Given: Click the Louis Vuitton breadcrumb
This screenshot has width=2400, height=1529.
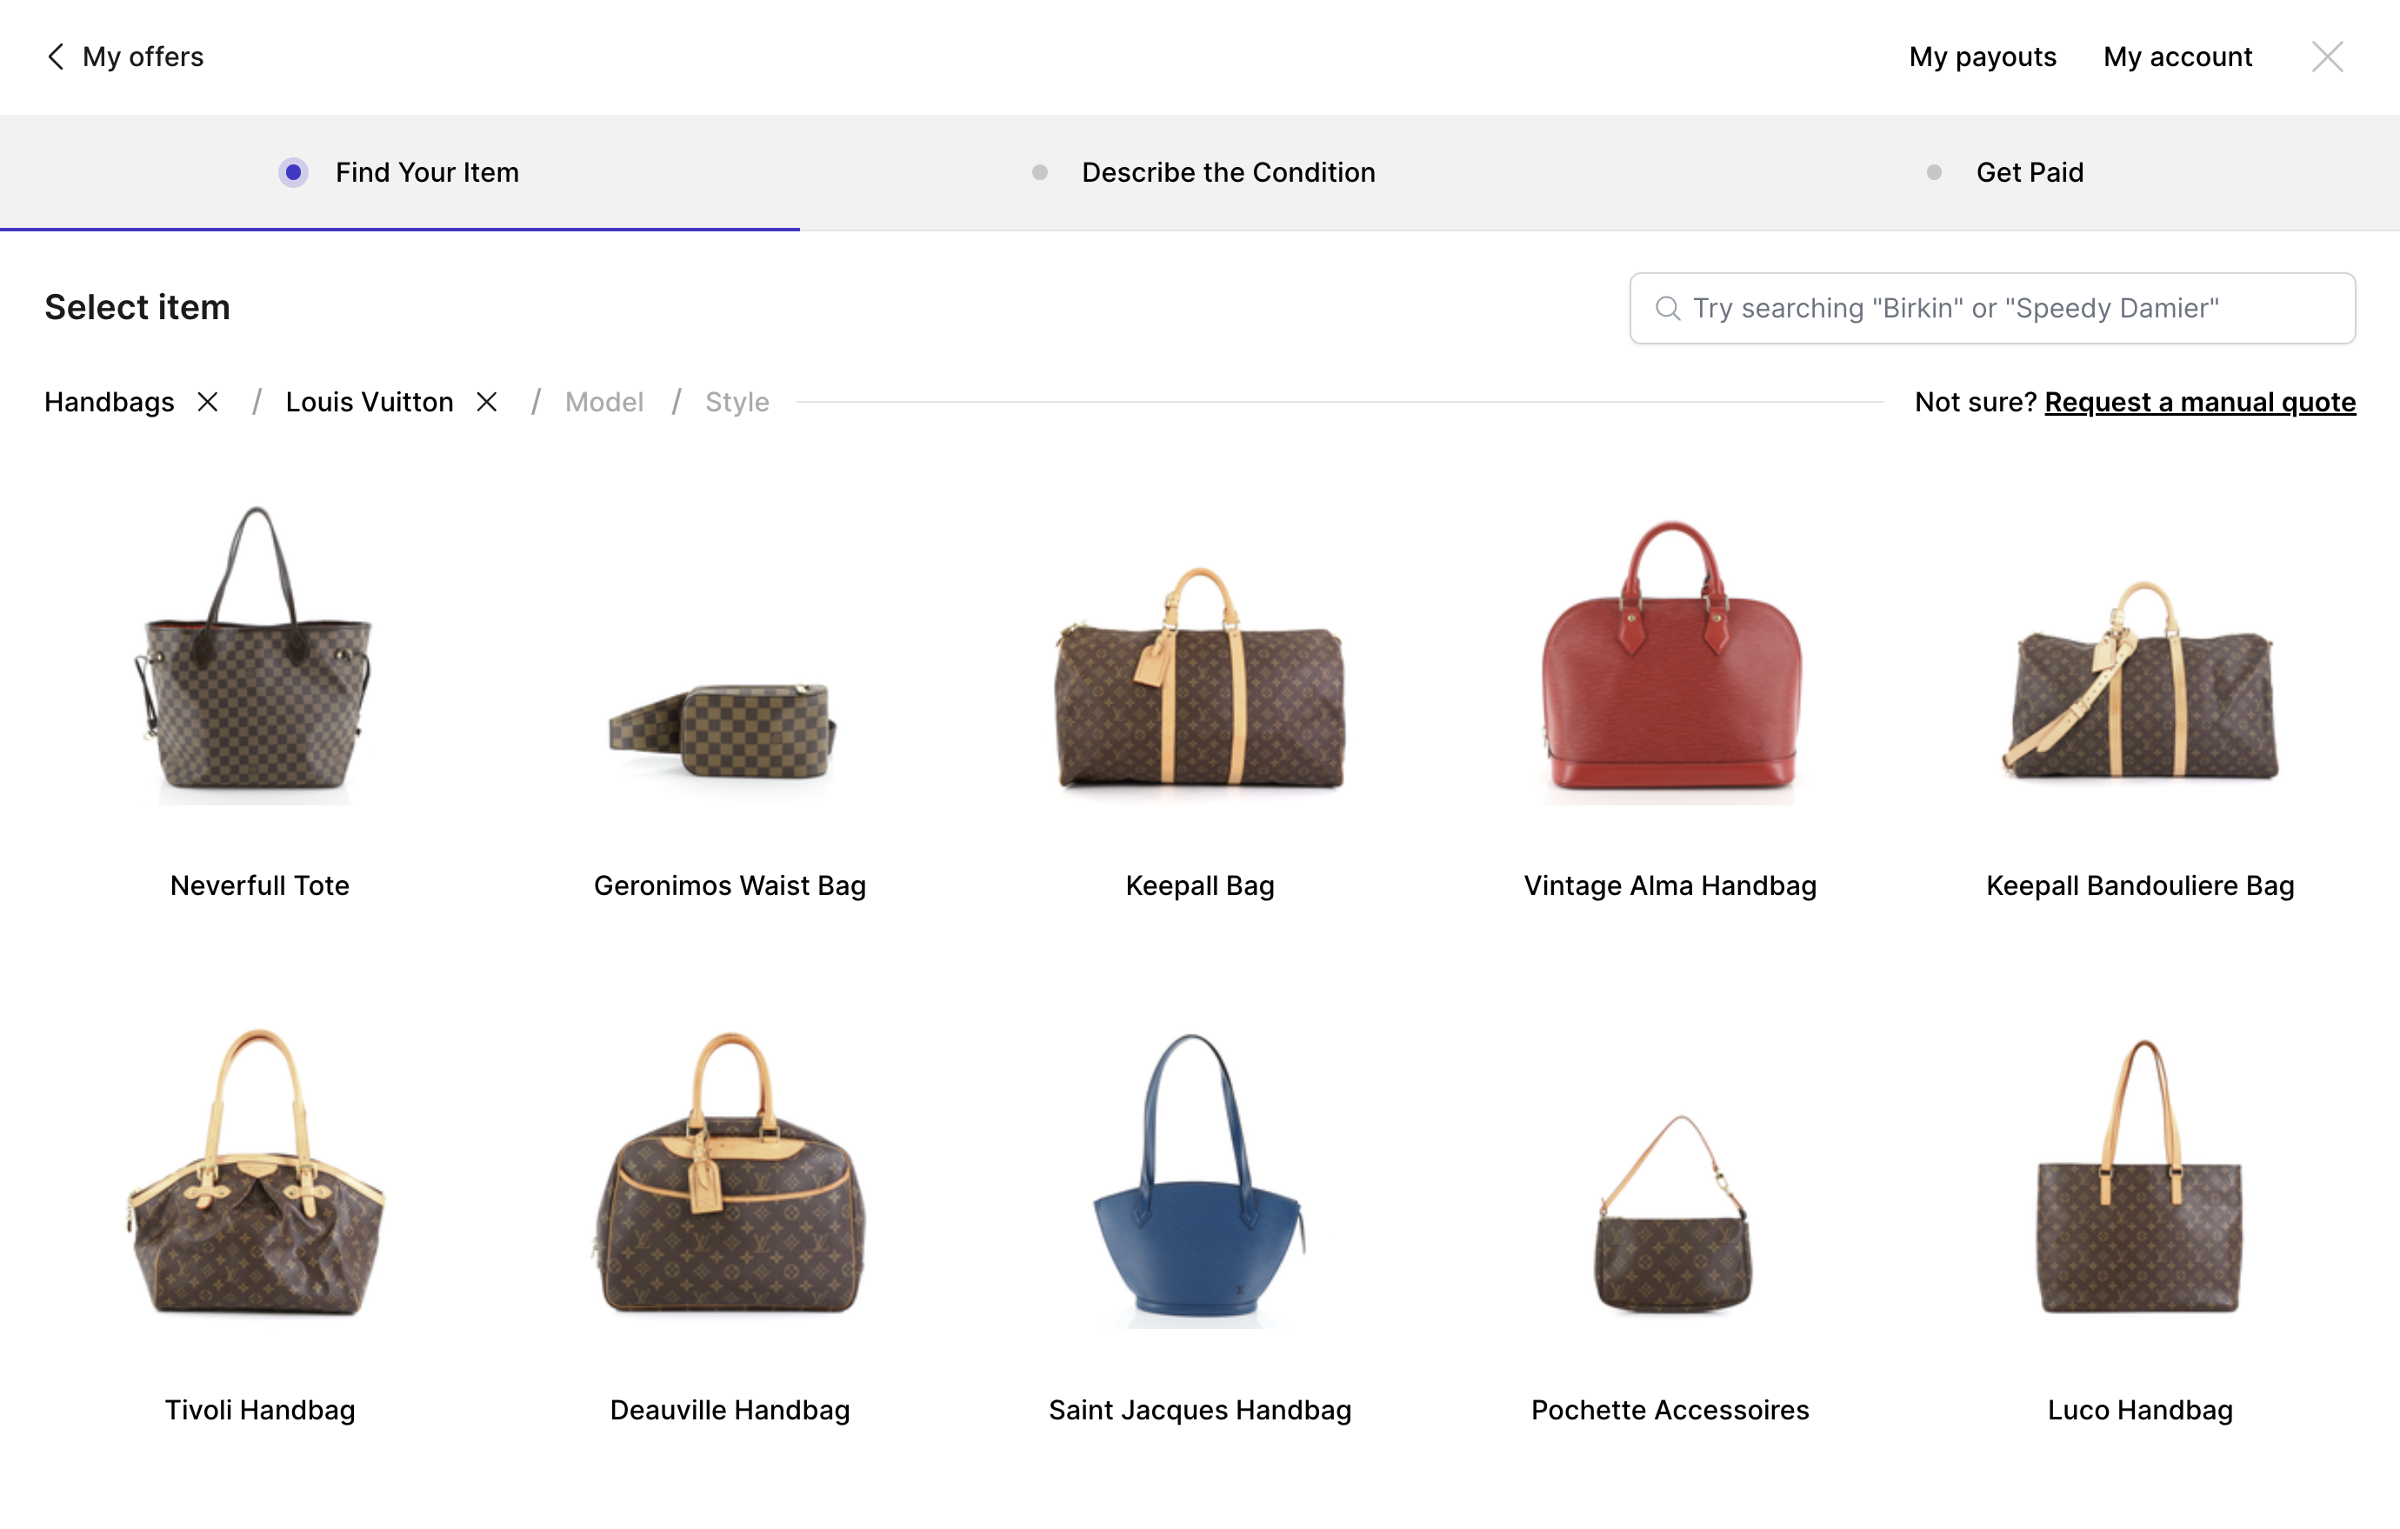Looking at the screenshot, I should (x=369, y=402).
